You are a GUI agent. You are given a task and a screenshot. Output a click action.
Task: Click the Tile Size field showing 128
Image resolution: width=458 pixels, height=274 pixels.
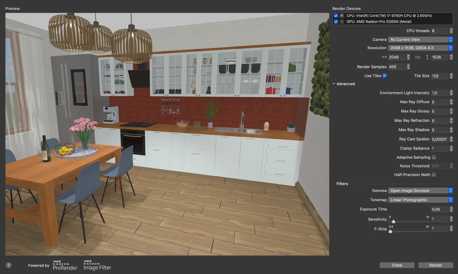[440, 76]
